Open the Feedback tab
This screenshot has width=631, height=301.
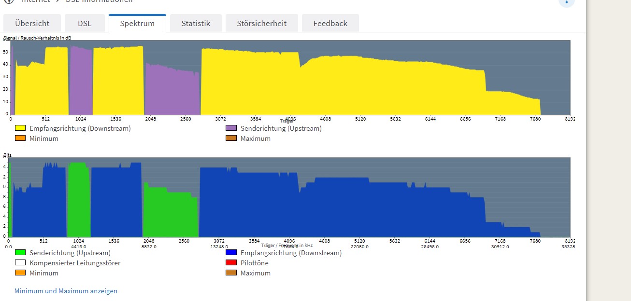[x=330, y=23]
